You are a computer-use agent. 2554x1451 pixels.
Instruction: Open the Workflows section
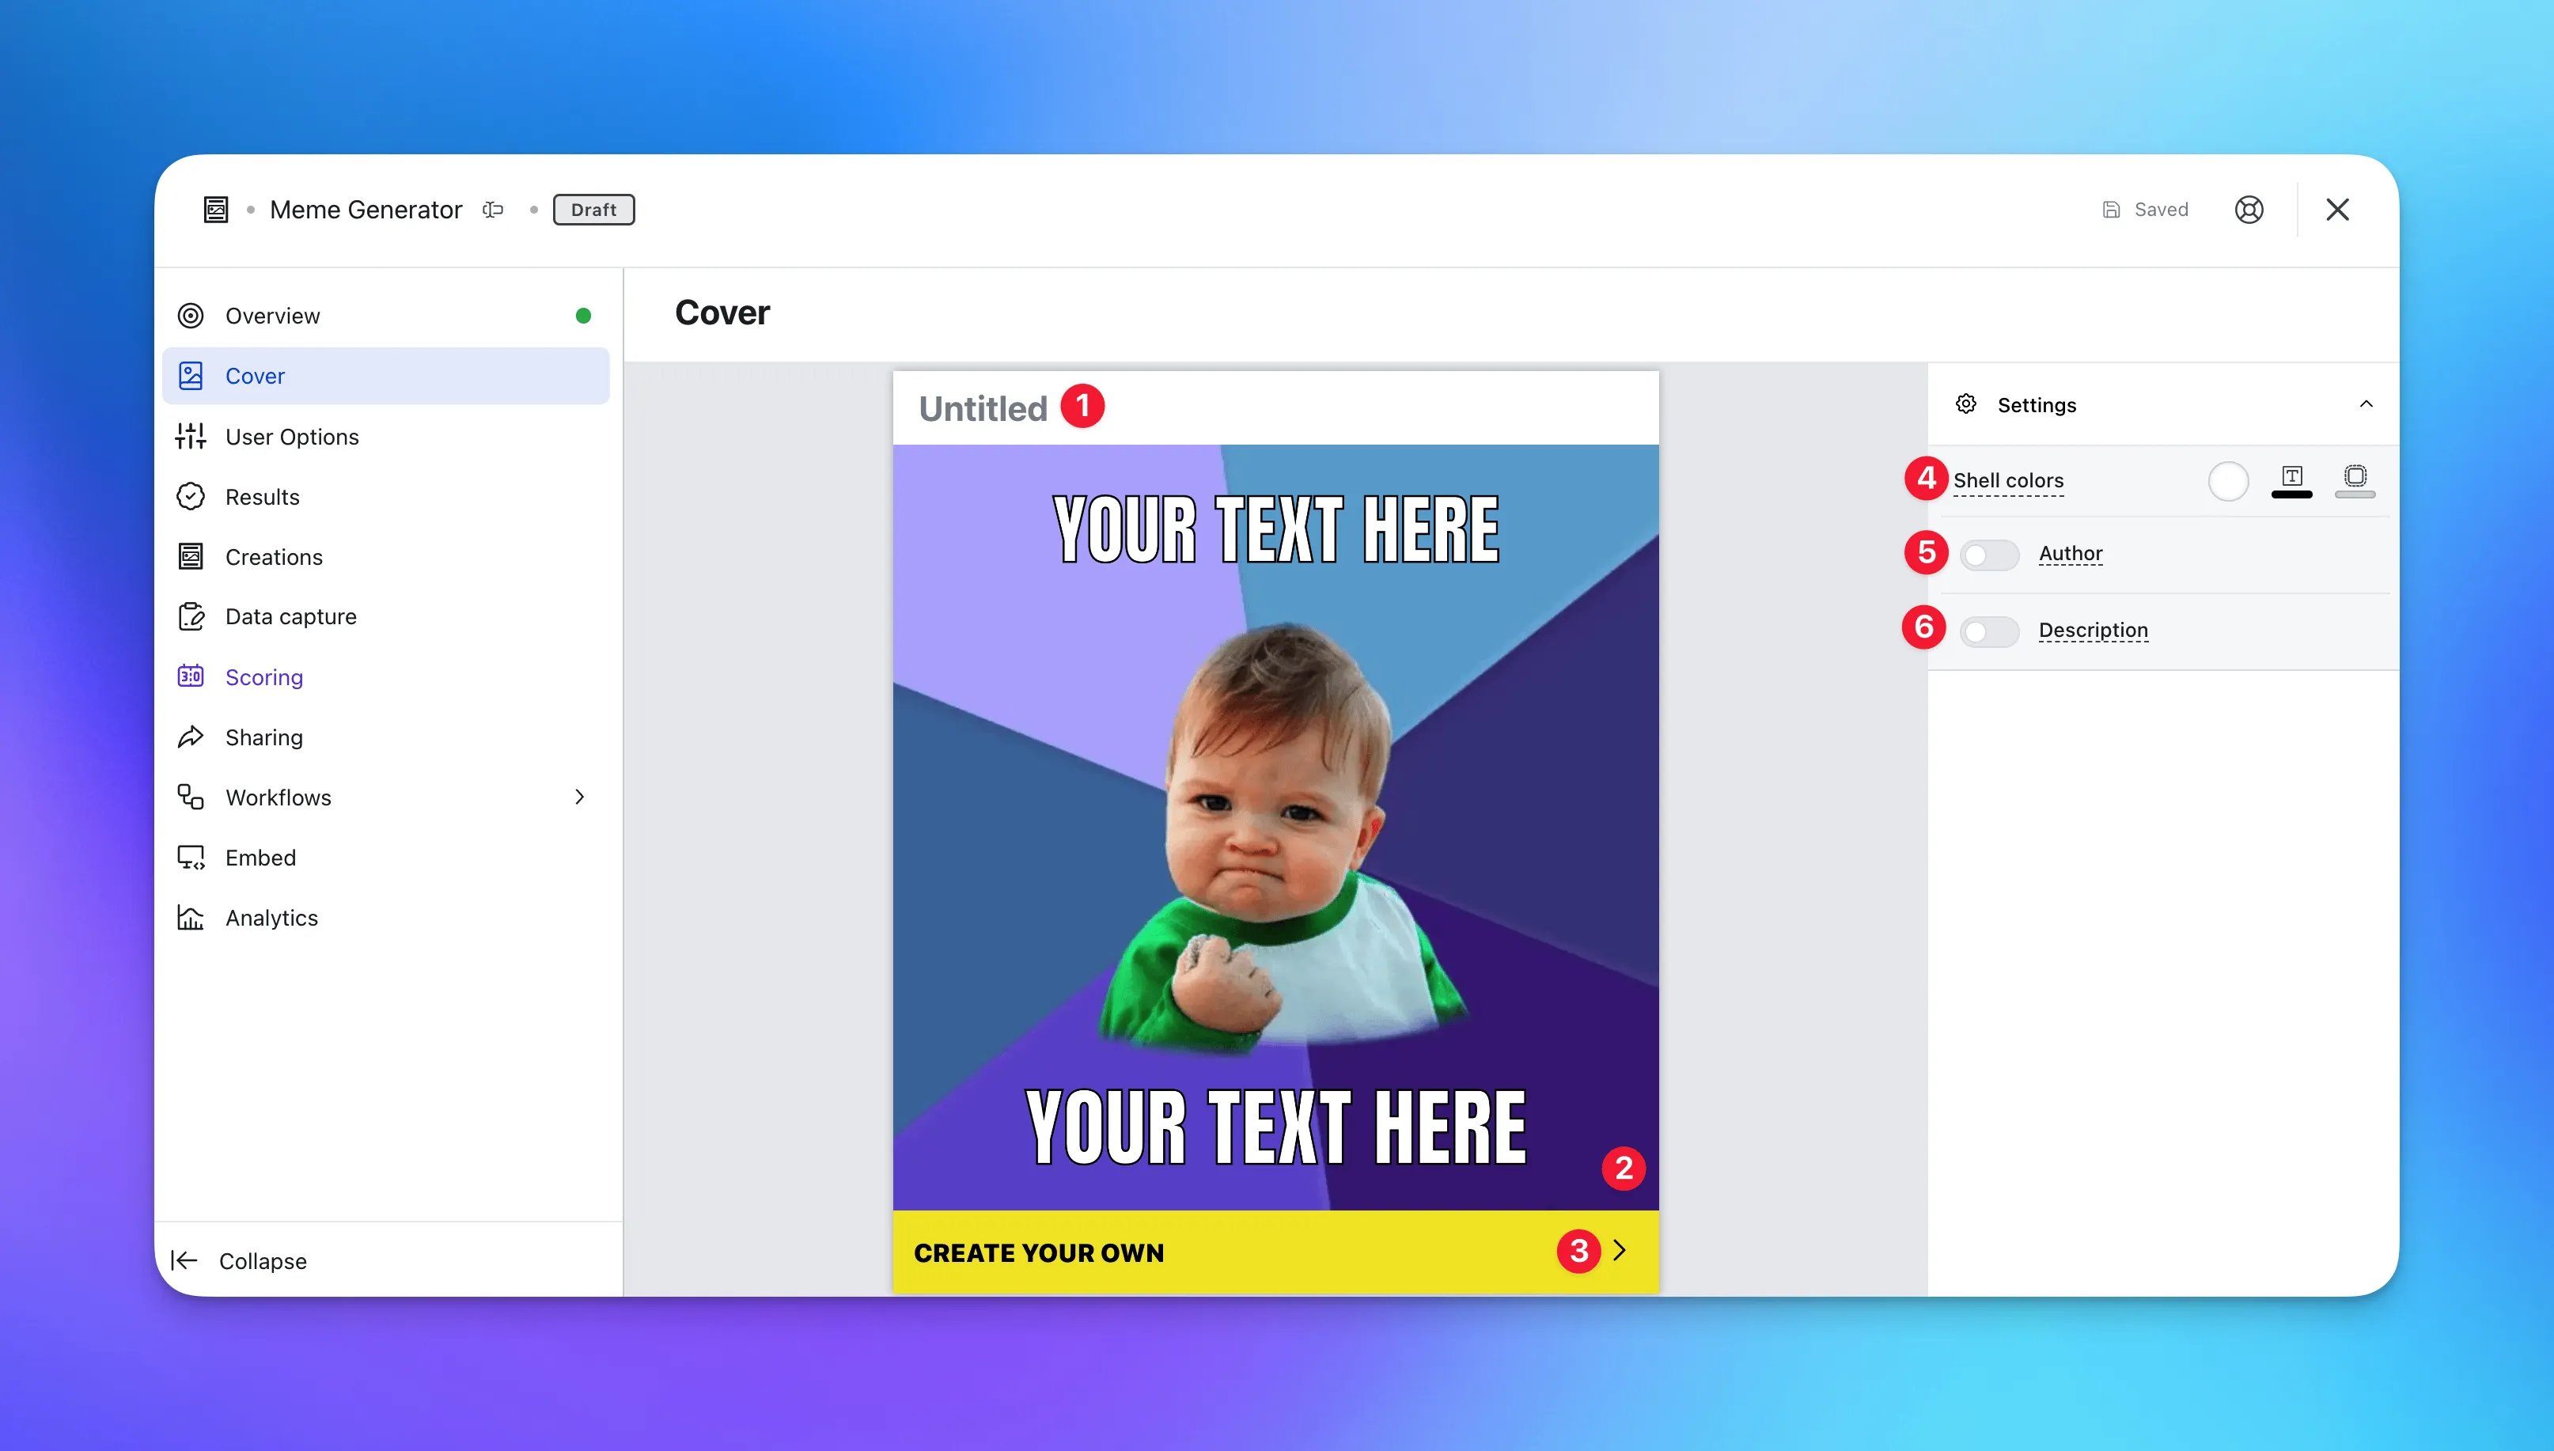point(385,797)
